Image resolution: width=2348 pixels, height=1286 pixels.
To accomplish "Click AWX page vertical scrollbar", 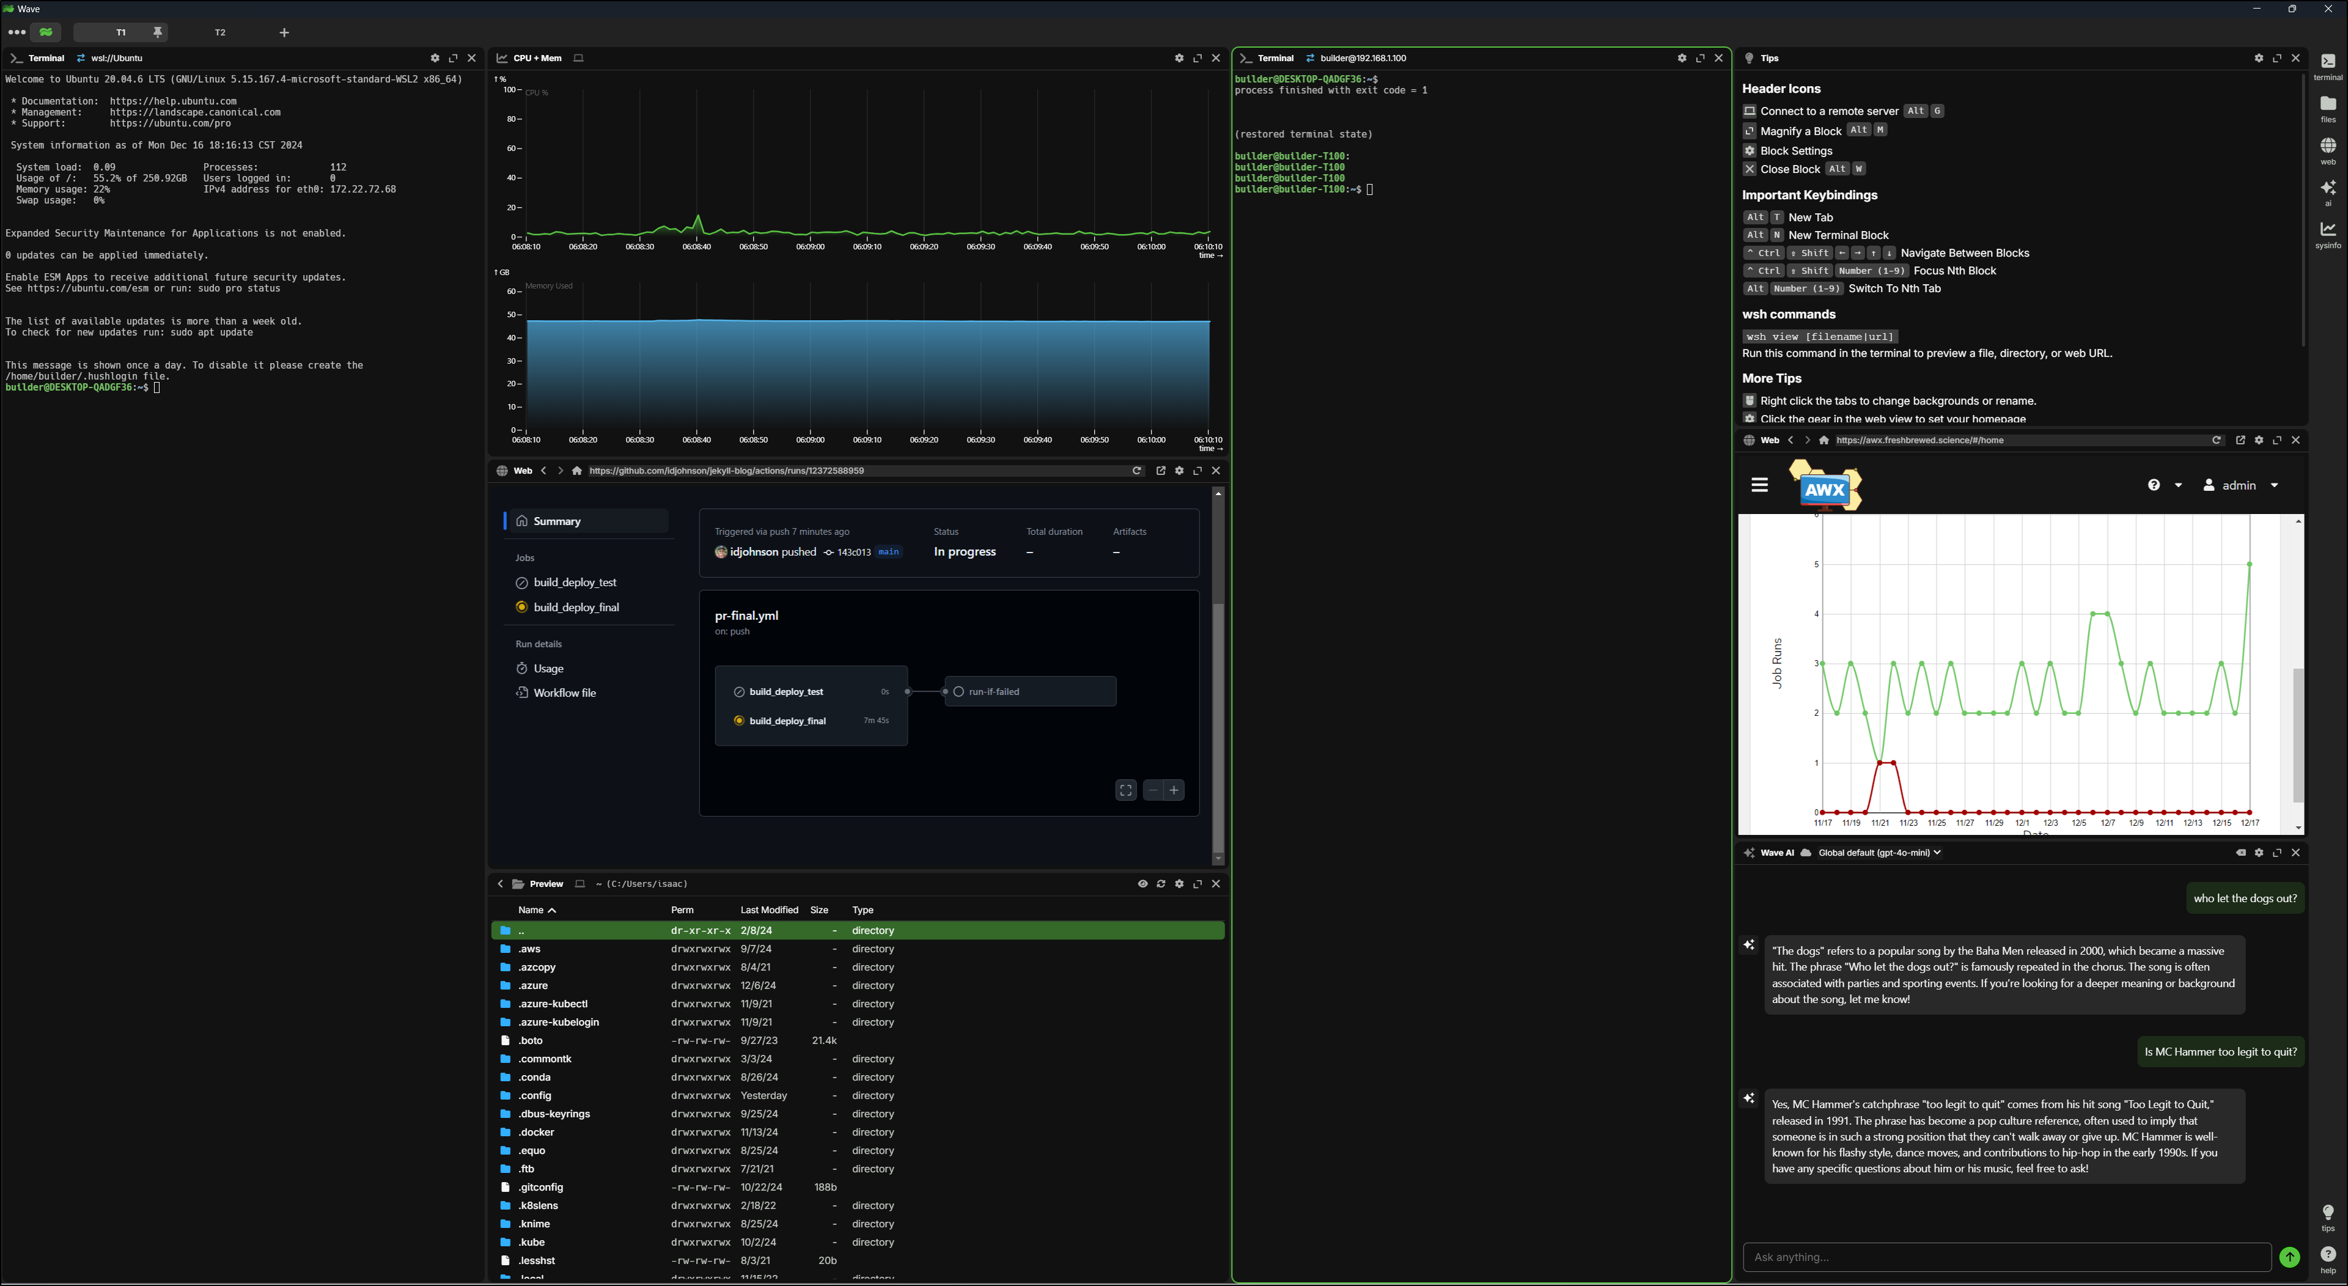I will click(x=2298, y=735).
